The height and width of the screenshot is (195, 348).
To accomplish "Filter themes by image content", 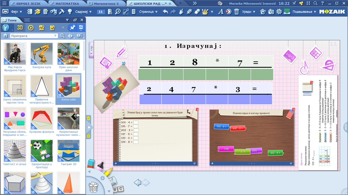I will pos(42,28).
